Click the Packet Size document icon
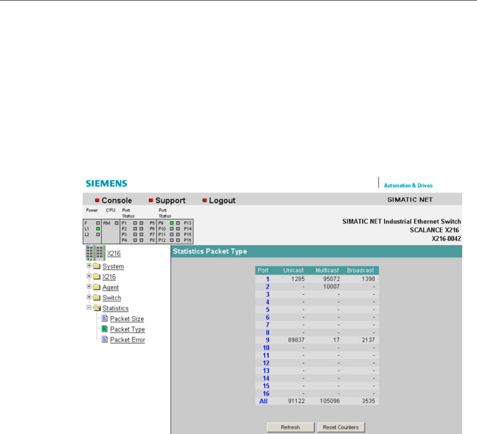The width and height of the screenshot is (477, 434). (104, 318)
